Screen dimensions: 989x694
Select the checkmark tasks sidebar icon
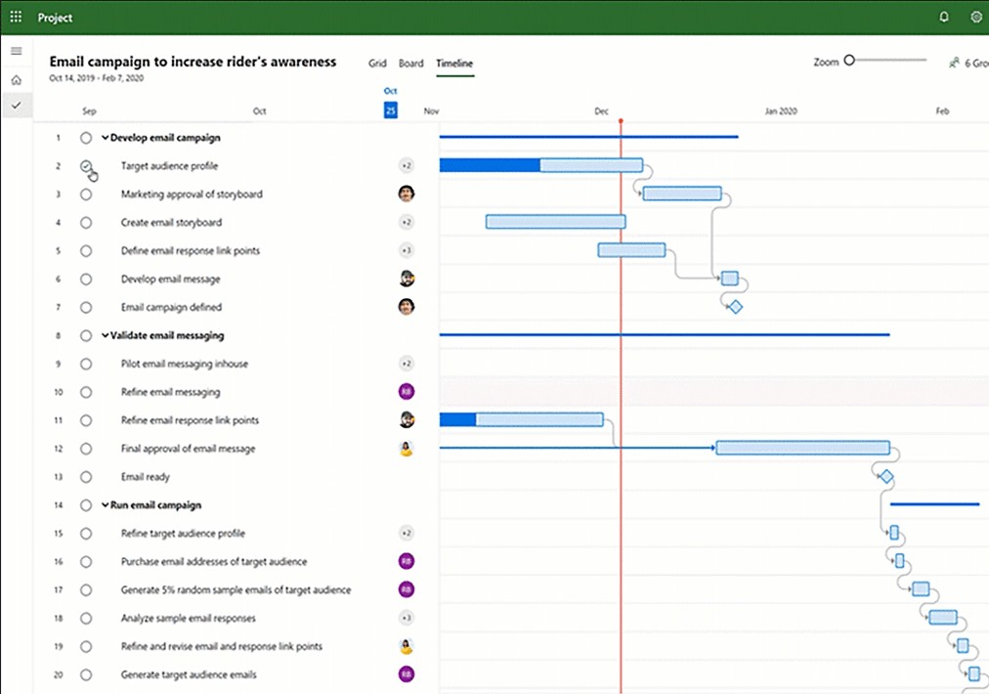[17, 105]
